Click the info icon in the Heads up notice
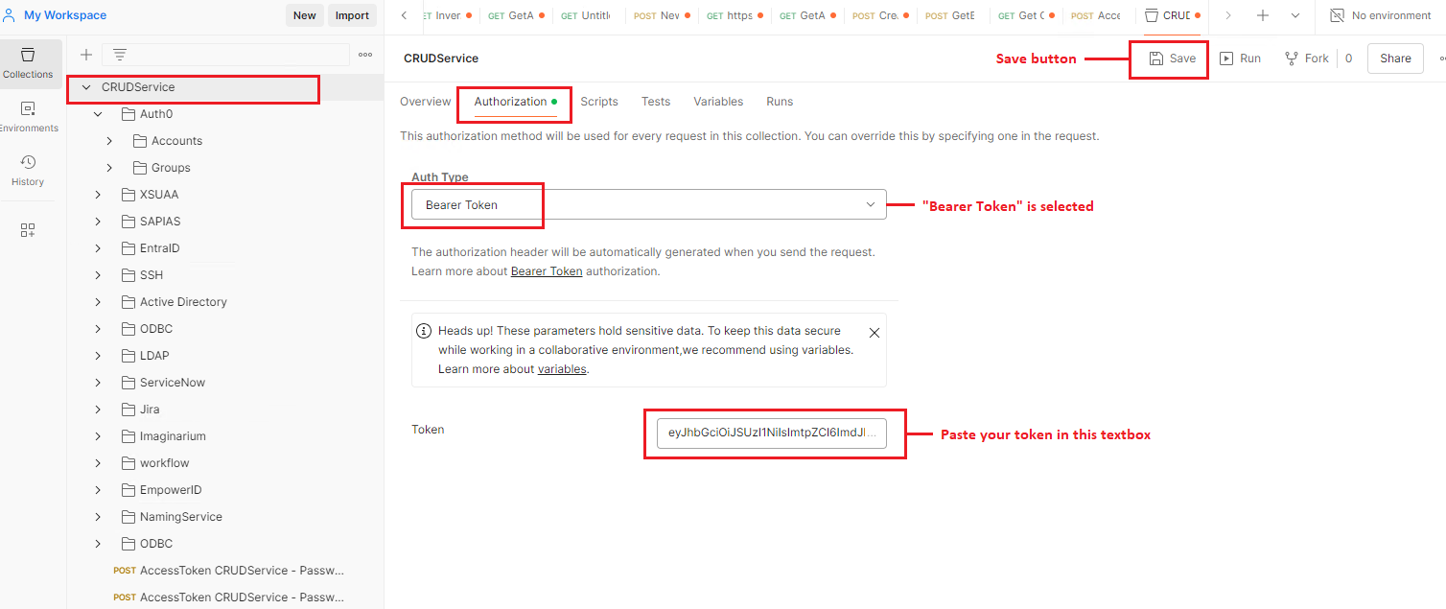The height and width of the screenshot is (609, 1446). (x=424, y=331)
